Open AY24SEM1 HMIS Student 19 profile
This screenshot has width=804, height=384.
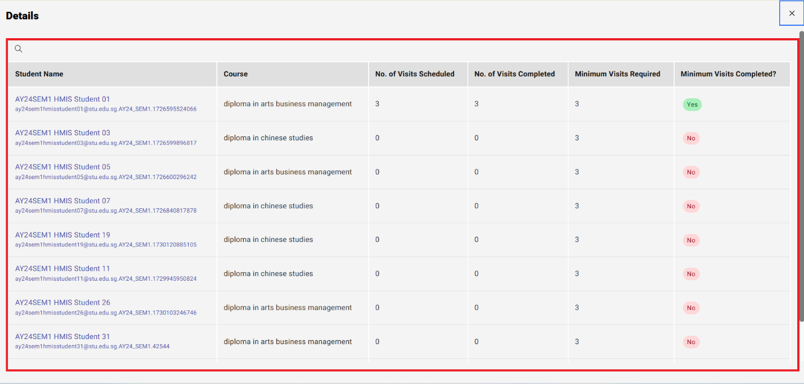[62, 235]
